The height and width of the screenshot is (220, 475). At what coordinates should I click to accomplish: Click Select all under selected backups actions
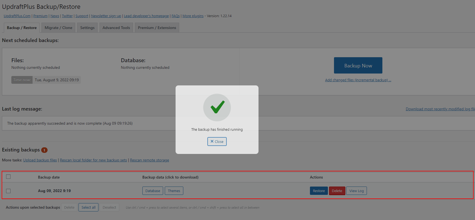pyautogui.click(x=88, y=207)
